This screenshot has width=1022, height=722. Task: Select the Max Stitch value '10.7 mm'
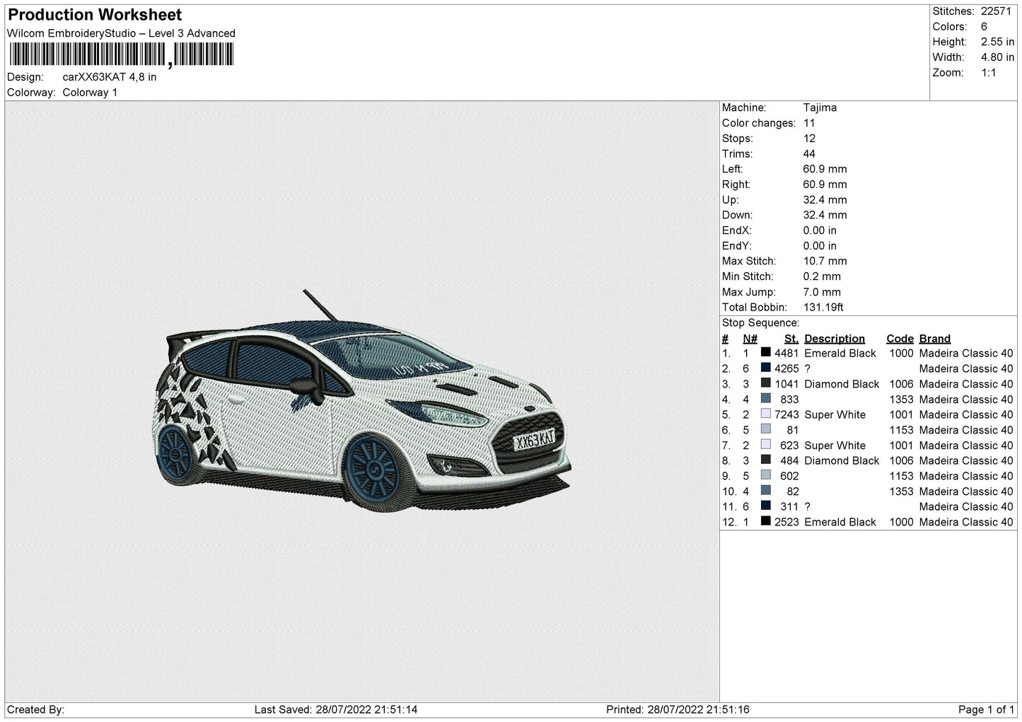click(825, 261)
